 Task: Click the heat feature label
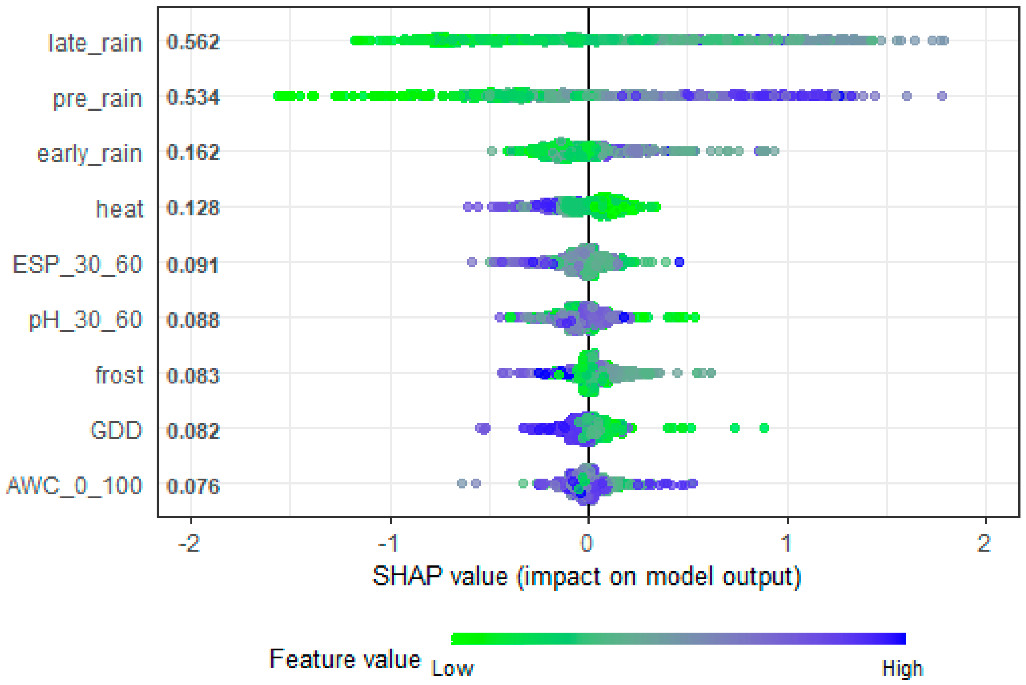[x=119, y=209]
